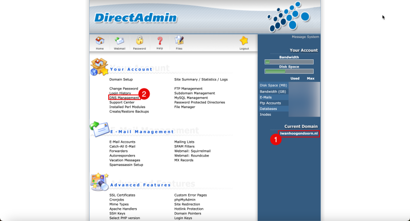Viewport: 410px width, 221px height.
Task: Open Support Center
Action: [x=122, y=102]
